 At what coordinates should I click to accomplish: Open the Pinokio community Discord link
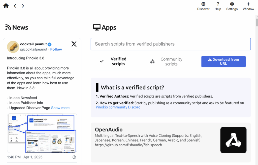coord(118,107)
